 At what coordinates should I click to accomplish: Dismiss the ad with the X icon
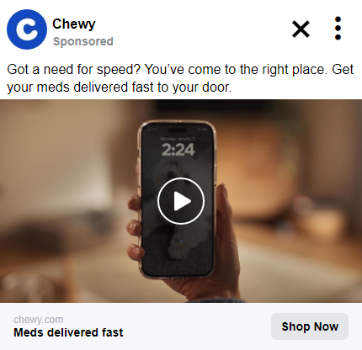[x=301, y=29]
